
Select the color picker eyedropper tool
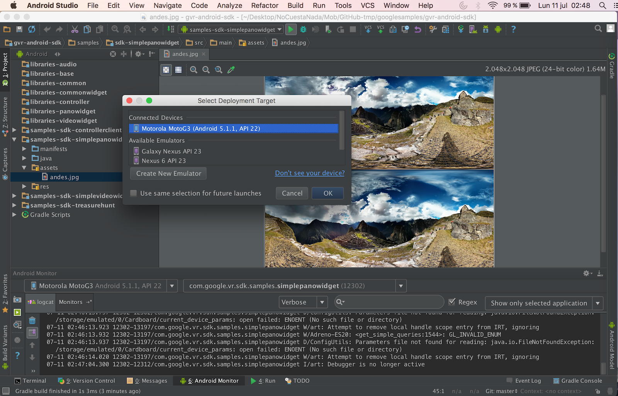pos(231,70)
